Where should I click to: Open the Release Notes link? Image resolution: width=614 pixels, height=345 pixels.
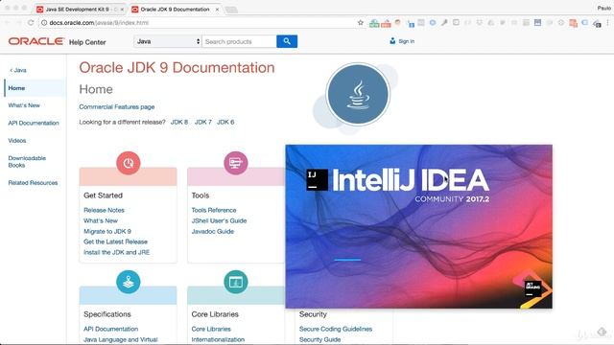tap(104, 210)
